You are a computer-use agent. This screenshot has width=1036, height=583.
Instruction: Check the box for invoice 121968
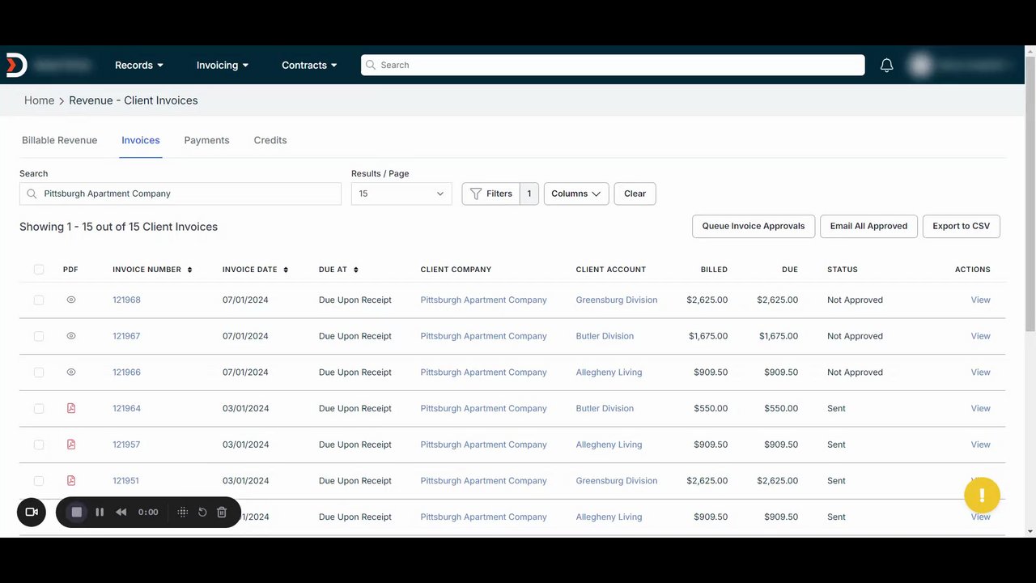[39, 300]
